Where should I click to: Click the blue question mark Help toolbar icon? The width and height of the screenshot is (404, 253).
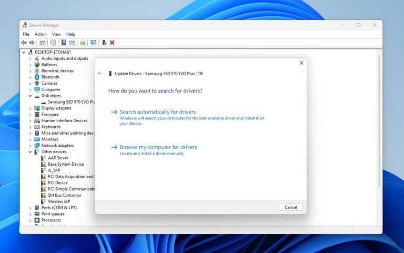(64, 43)
